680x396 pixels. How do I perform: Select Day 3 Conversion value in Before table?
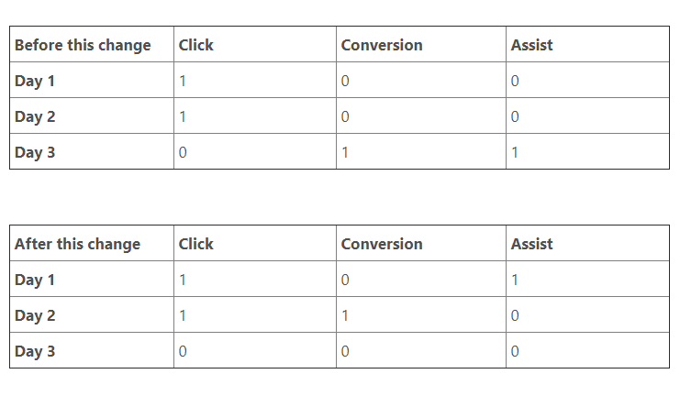tap(345, 152)
